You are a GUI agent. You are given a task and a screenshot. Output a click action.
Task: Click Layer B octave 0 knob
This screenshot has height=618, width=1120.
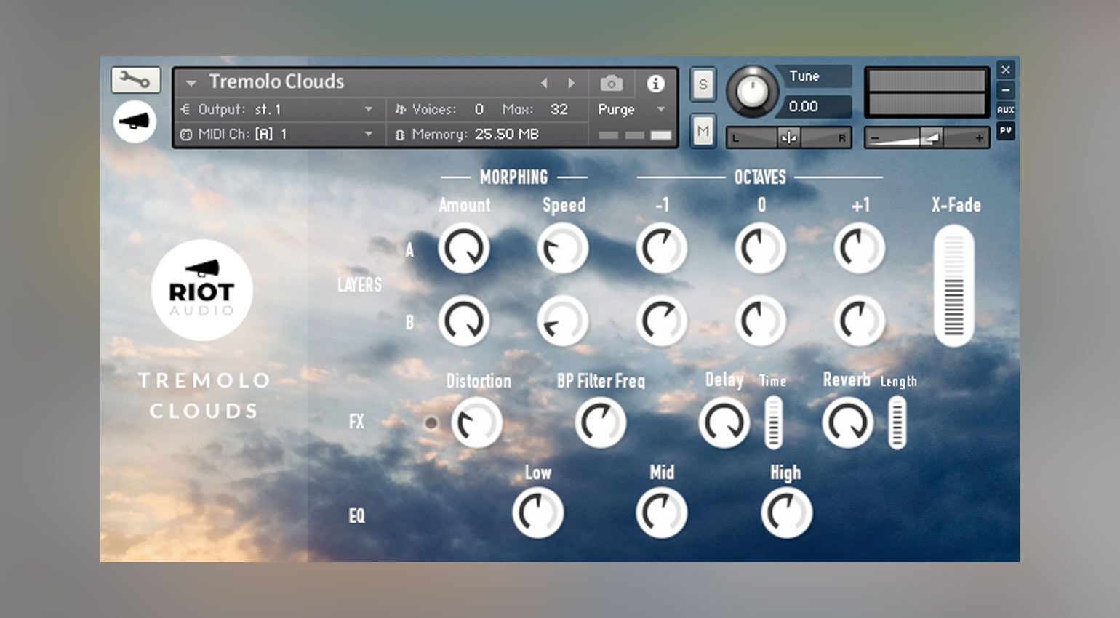[761, 320]
